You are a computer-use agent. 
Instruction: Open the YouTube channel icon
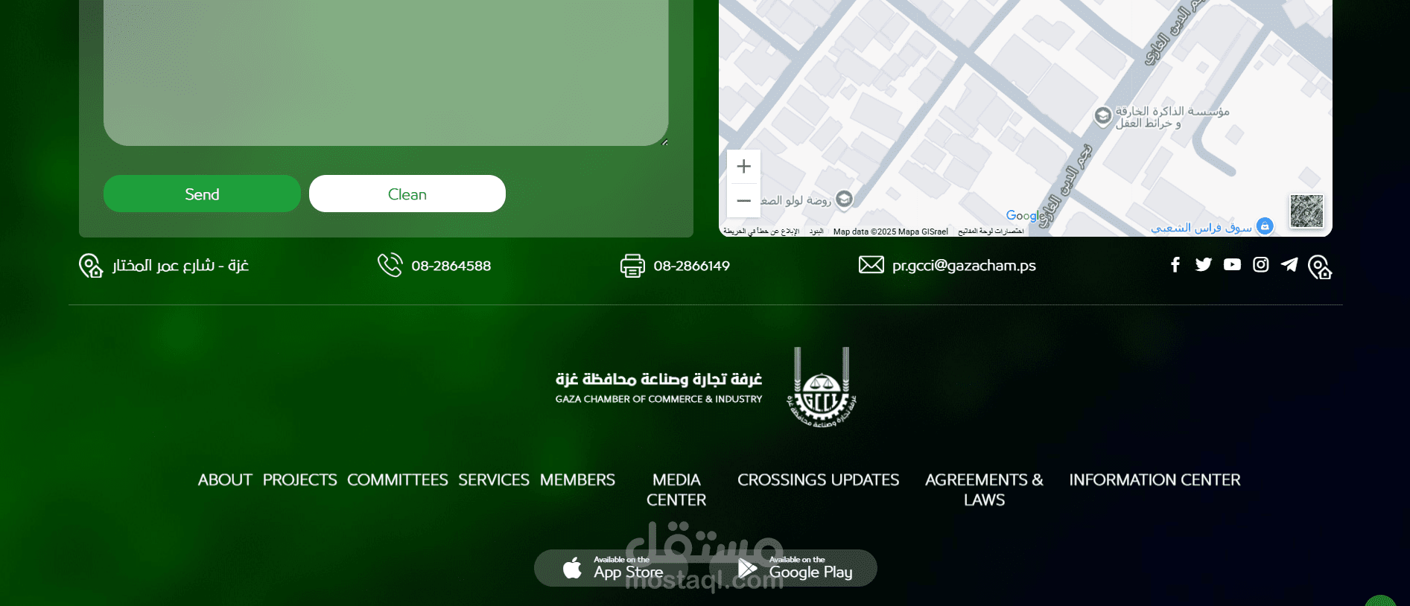pyautogui.click(x=1232, y=264)
